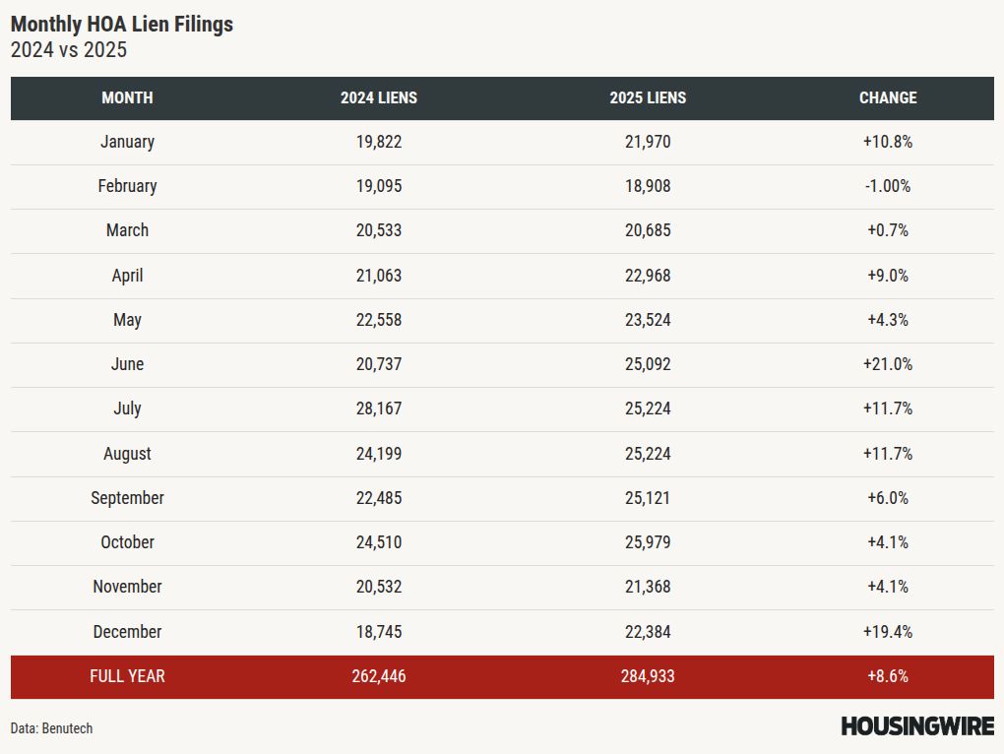Click February's -1.00% change value

[887, 186]
